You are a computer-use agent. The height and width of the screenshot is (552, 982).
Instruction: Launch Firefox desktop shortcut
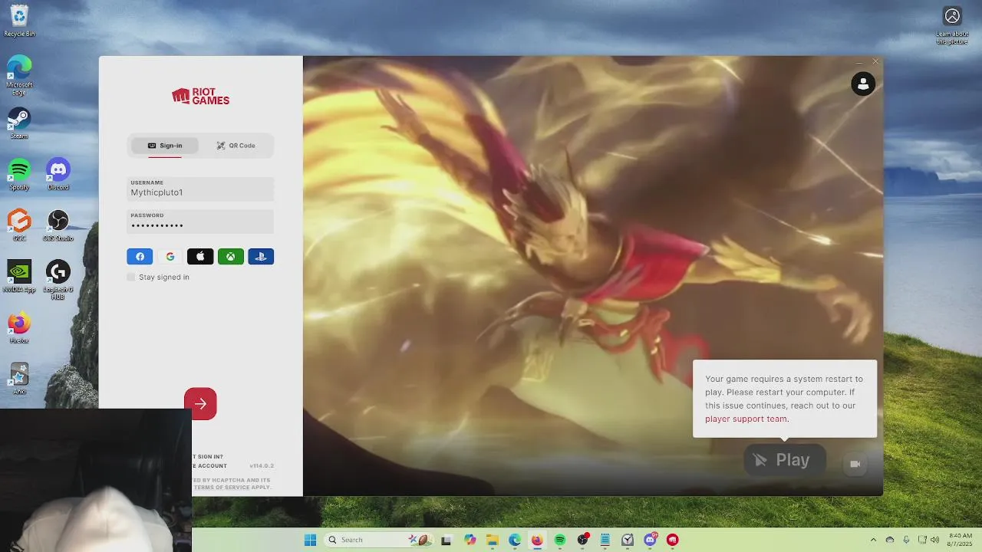click(19, 327)
